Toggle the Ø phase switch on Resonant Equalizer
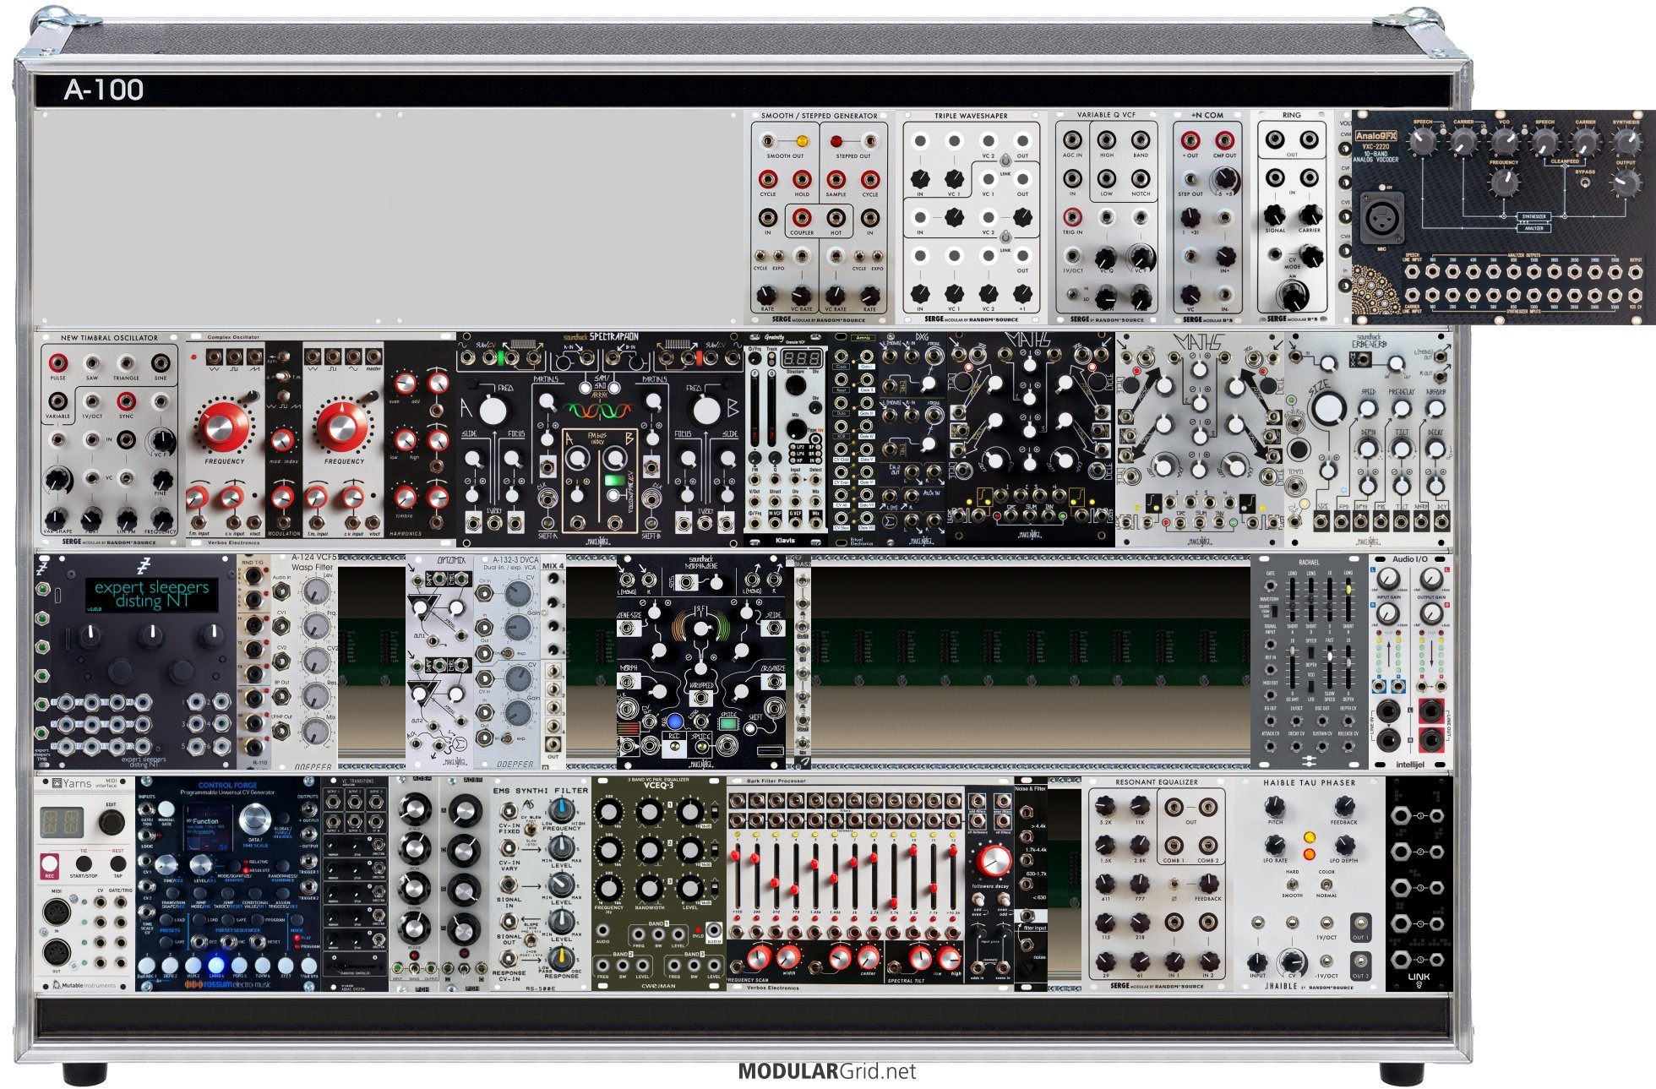Viewport: 1656px width, 1089px height. (1174, 885)
